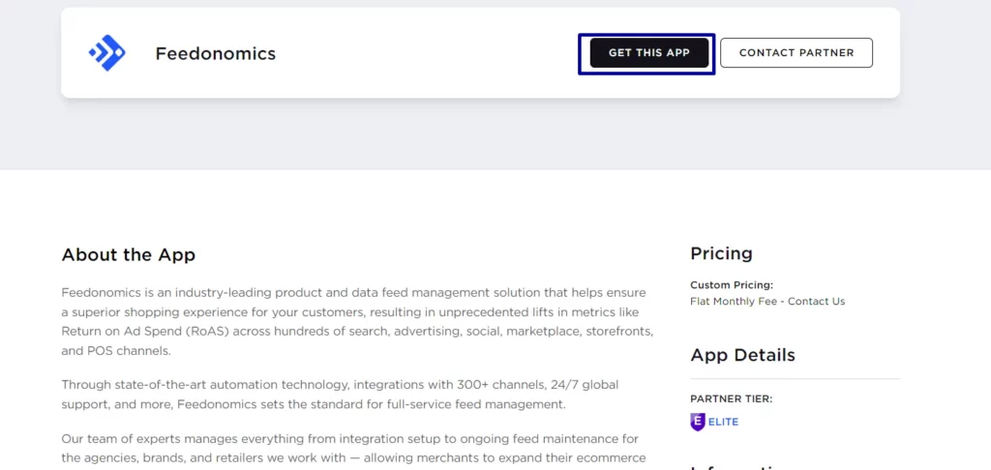The width and height of the screenshot is (991, 470).
Task: Click the CONTACT PARTNER button
Action: (x=796, y=53)
